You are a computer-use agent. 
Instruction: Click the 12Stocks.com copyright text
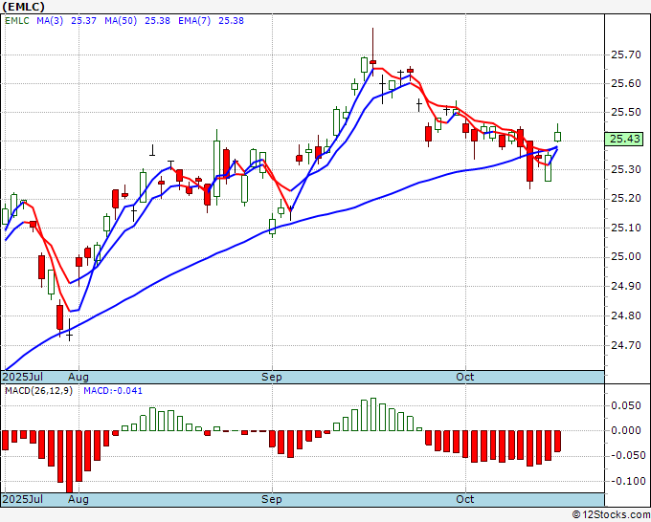click(x=611, y=515)
